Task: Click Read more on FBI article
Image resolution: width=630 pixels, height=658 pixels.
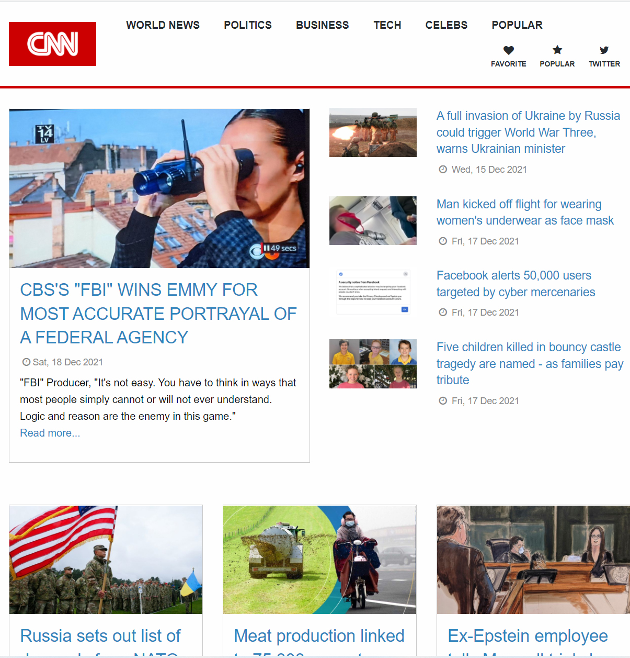Action: (x=50, y=433)
